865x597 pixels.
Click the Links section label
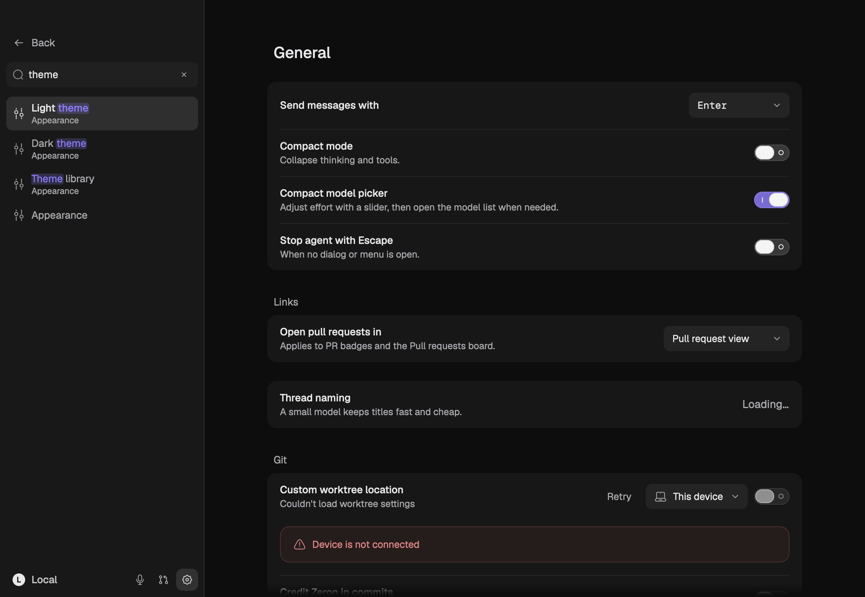(x=286, y=302)
